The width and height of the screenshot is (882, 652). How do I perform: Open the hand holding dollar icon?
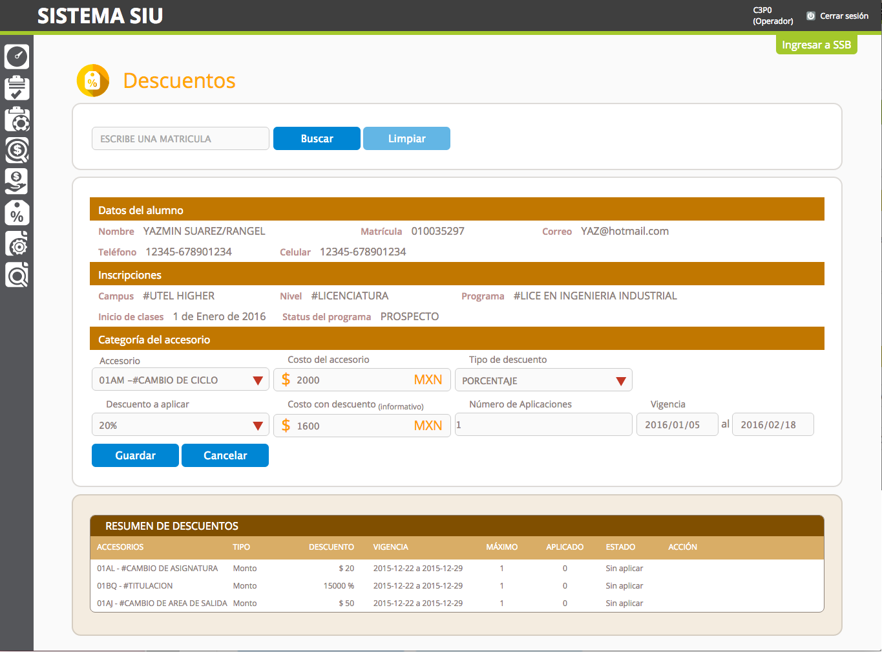click(x=17, y=182)
